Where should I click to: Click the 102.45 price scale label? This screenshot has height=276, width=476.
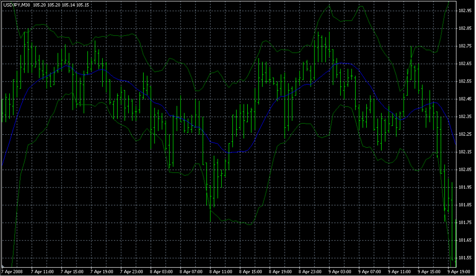(x=465, y=99)
